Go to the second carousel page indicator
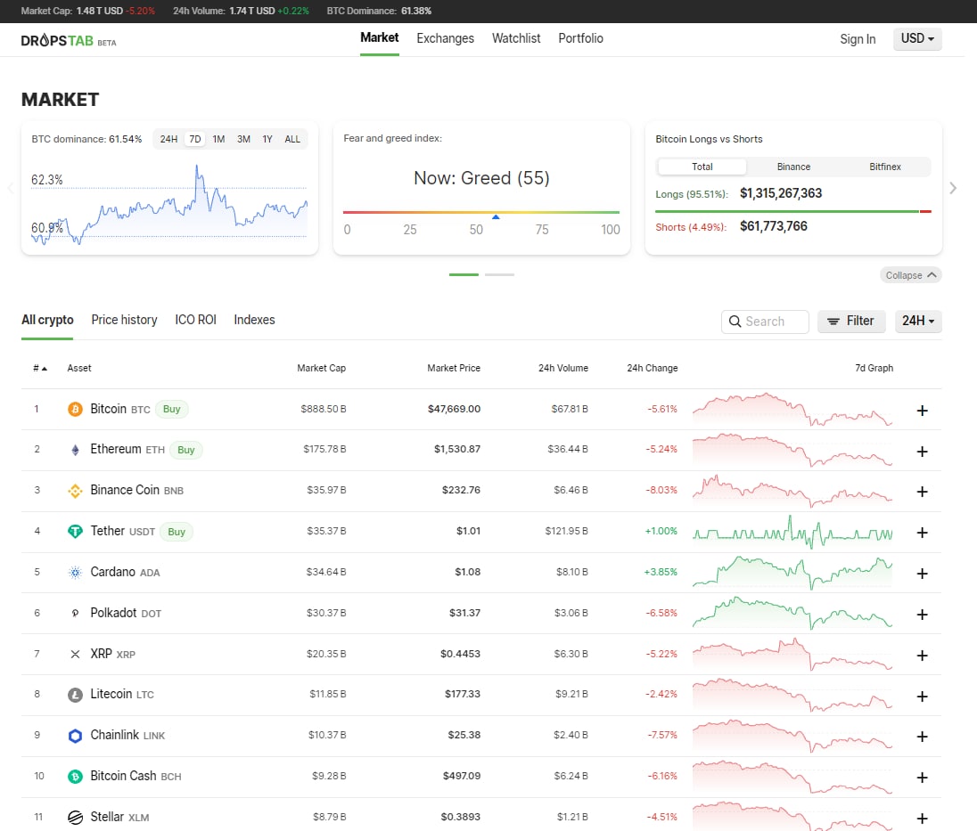The image size is (977, 831). pos(500,274)
